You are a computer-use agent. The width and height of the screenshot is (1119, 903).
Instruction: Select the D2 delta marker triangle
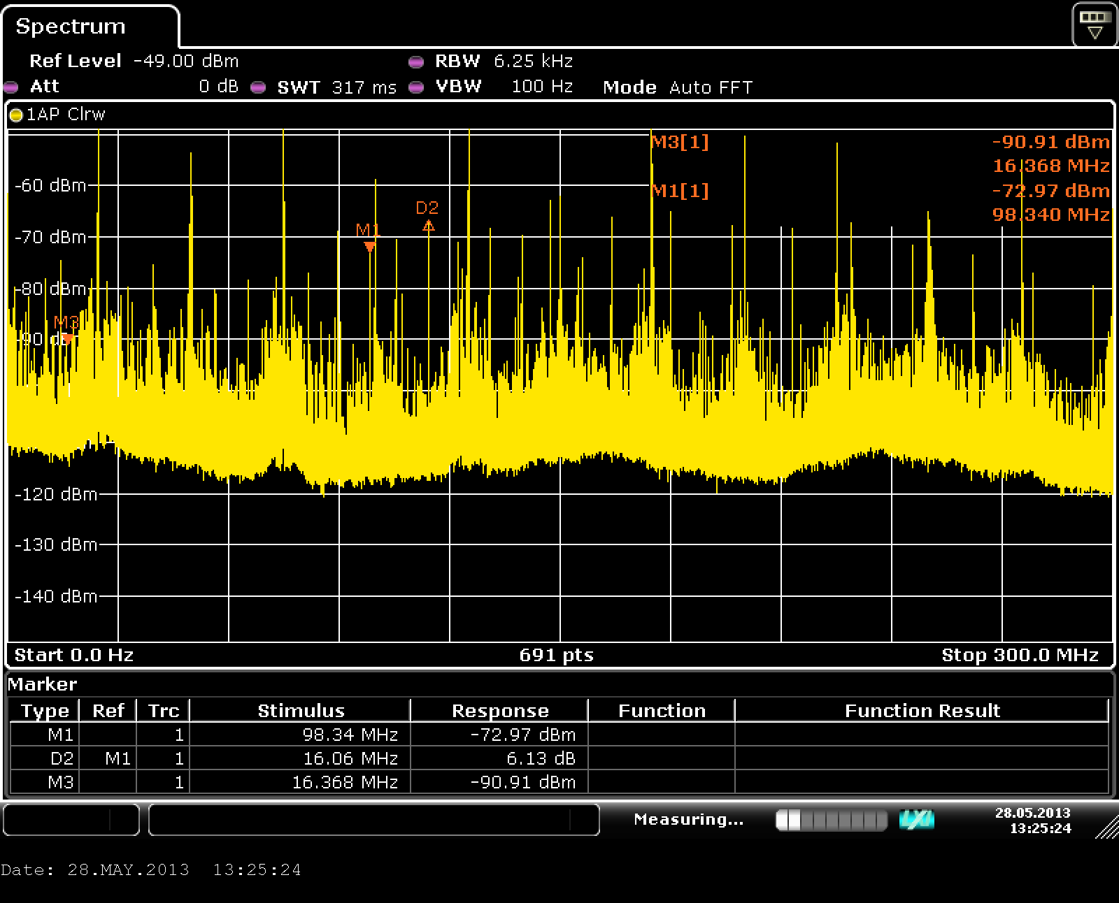(428, 226)
